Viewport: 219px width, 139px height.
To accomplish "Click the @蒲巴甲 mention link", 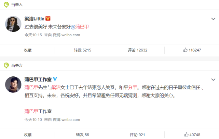I will pos(80,27).
